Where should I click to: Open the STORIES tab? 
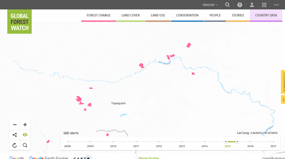click(x=238, y=16)
